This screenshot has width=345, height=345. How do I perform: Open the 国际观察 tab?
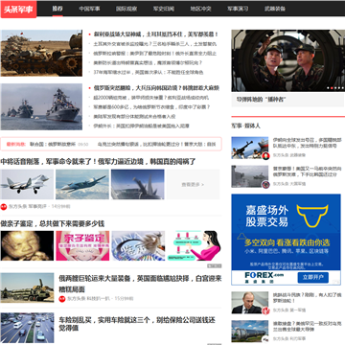click(126, 9)
